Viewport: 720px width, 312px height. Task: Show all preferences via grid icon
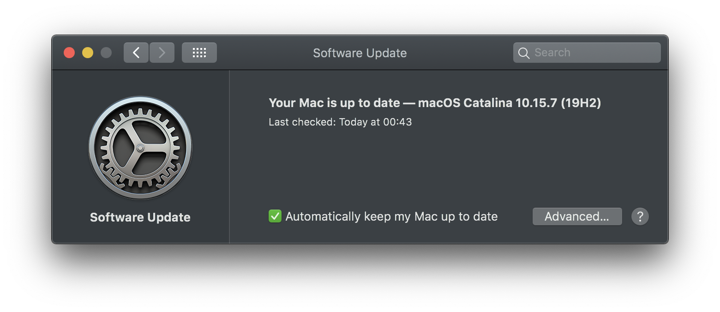click(199, 53)
